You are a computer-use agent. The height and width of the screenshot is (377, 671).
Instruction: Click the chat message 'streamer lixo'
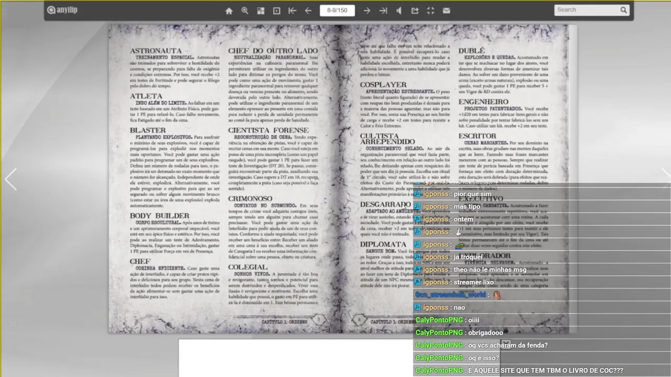(x=474, y=282)
